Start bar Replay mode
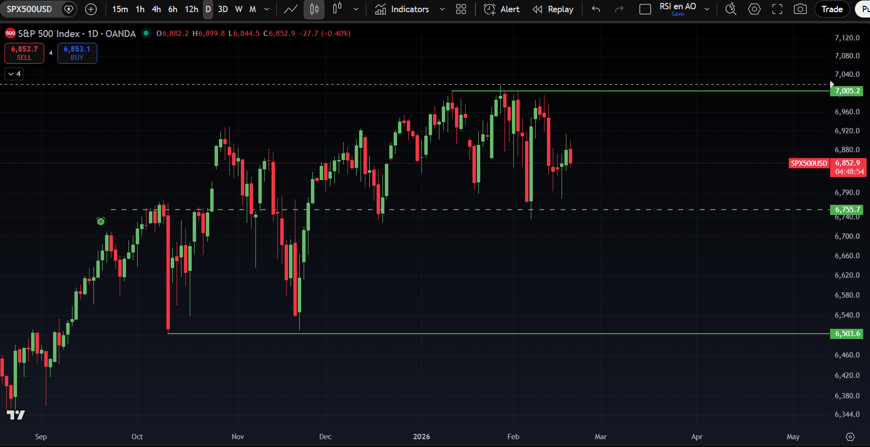 point(553,9)
